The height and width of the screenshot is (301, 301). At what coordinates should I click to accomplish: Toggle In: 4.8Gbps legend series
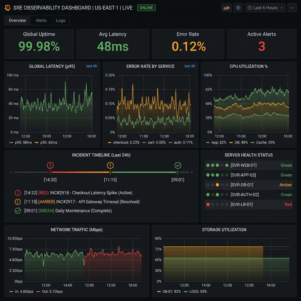(21, 291)
